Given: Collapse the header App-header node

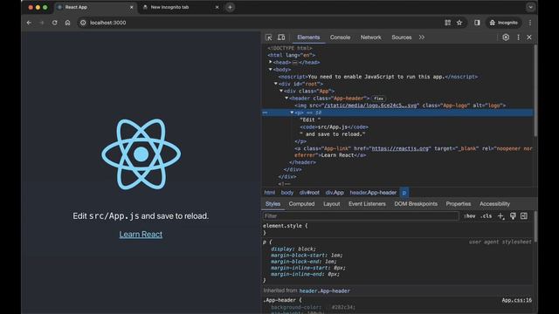Looking at the screenshot, I should point(286,98).
